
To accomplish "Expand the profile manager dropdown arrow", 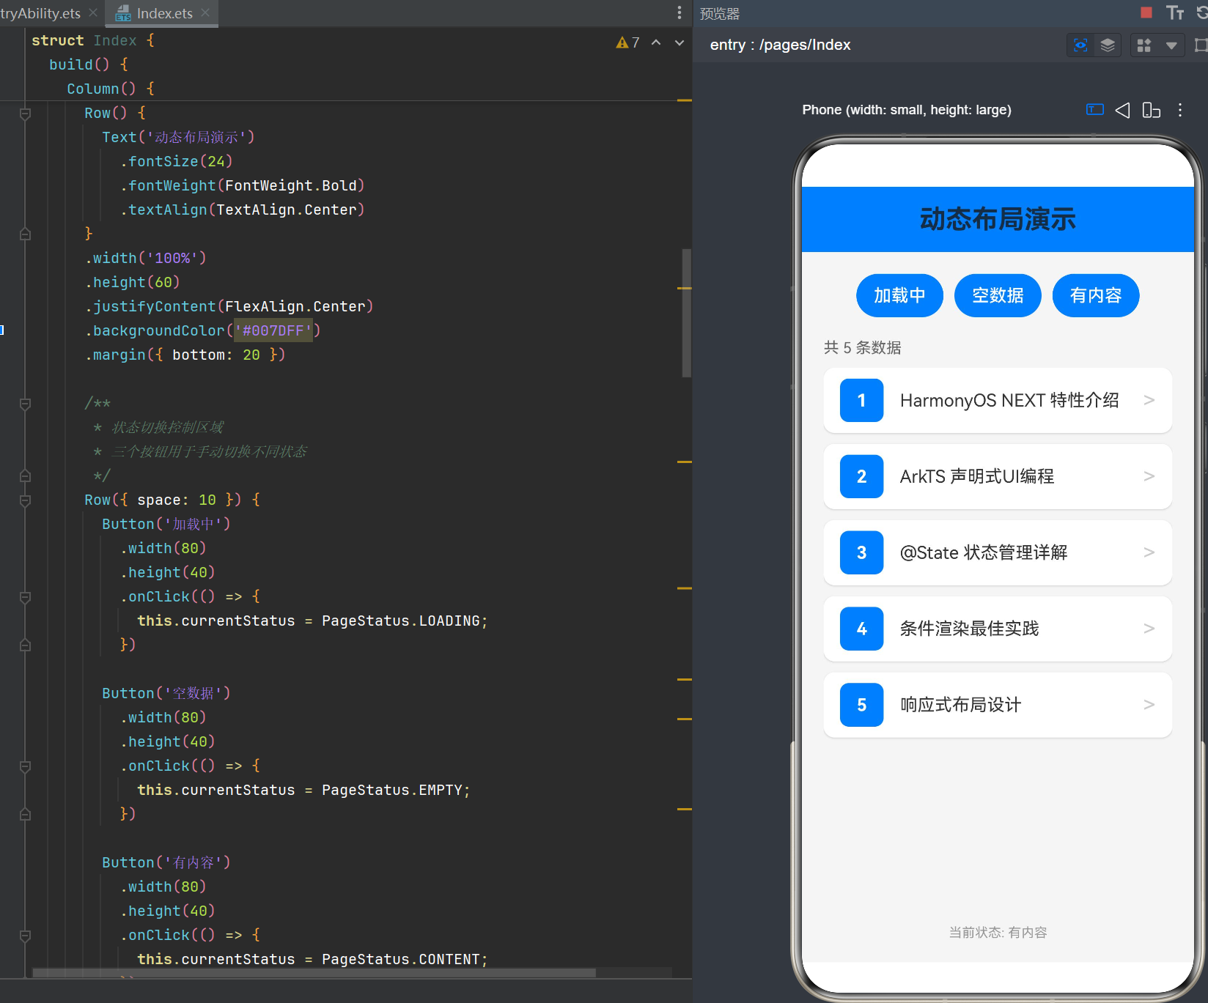I will (1171, 45).
